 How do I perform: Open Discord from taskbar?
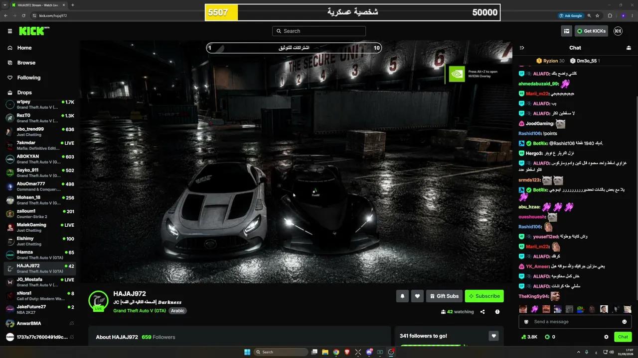click(369, 352)
